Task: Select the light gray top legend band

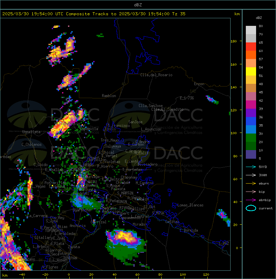Action: click(x=251, y=30)
